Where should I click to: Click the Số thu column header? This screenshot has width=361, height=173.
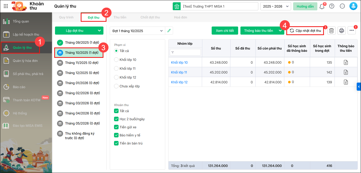click(216, 48)
